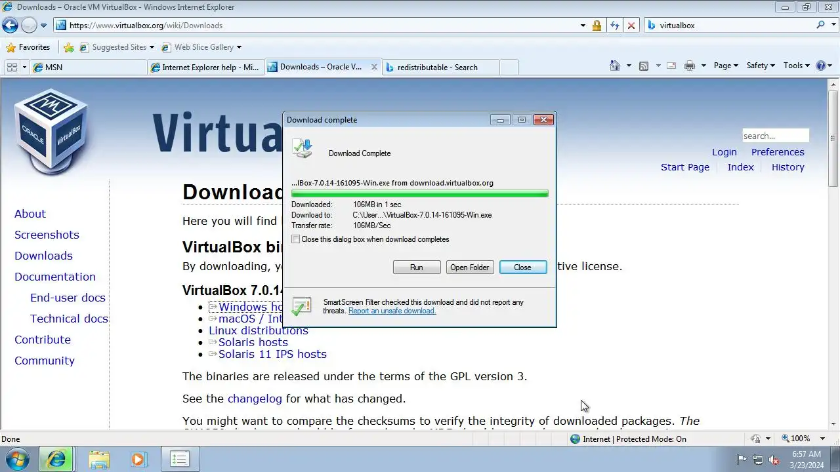Click the Print icon

(x=689, y=66)
